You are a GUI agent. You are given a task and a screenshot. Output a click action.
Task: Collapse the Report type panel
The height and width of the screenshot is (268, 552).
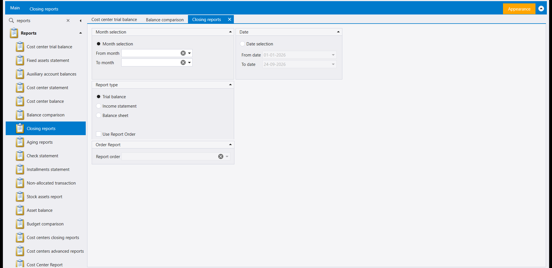[230, 85]
